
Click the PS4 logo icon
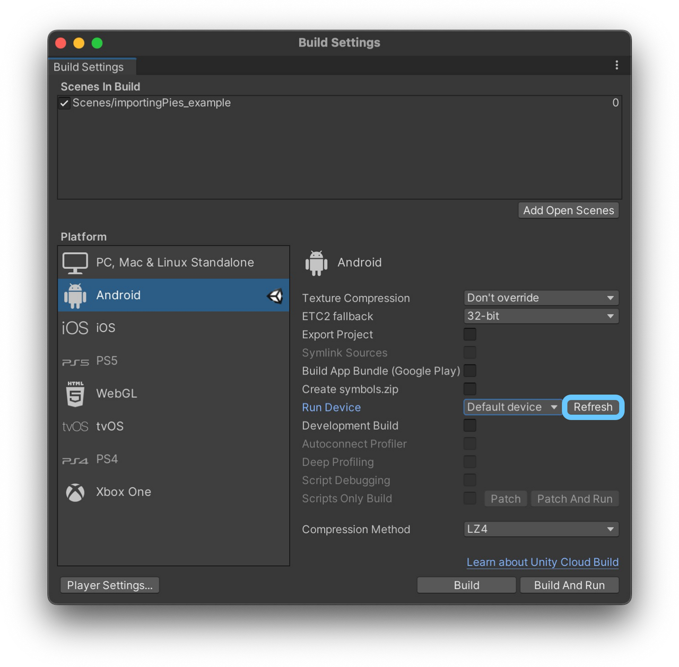tap(75, 460)
